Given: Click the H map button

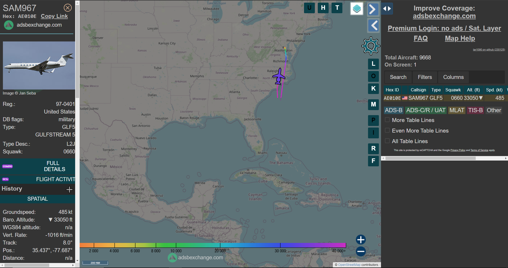Looking at the screenshot, I should point(323,8).
